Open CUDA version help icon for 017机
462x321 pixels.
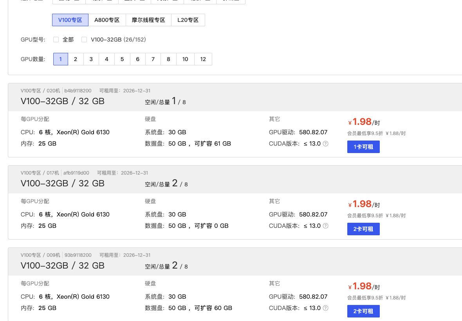point(326,226)
